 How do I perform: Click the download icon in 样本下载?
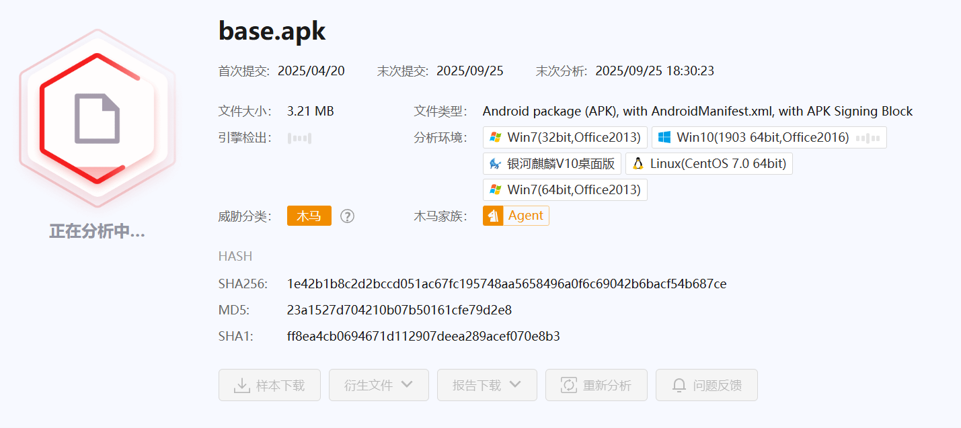point(241,385)
